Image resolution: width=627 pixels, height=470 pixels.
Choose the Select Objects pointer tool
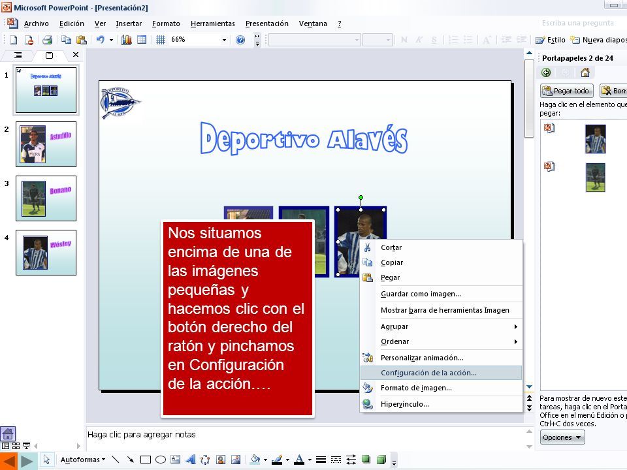[x=47, y=460]
